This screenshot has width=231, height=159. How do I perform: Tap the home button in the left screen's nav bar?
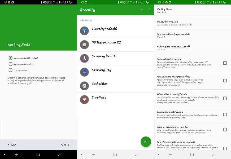(x=38, y=154)
